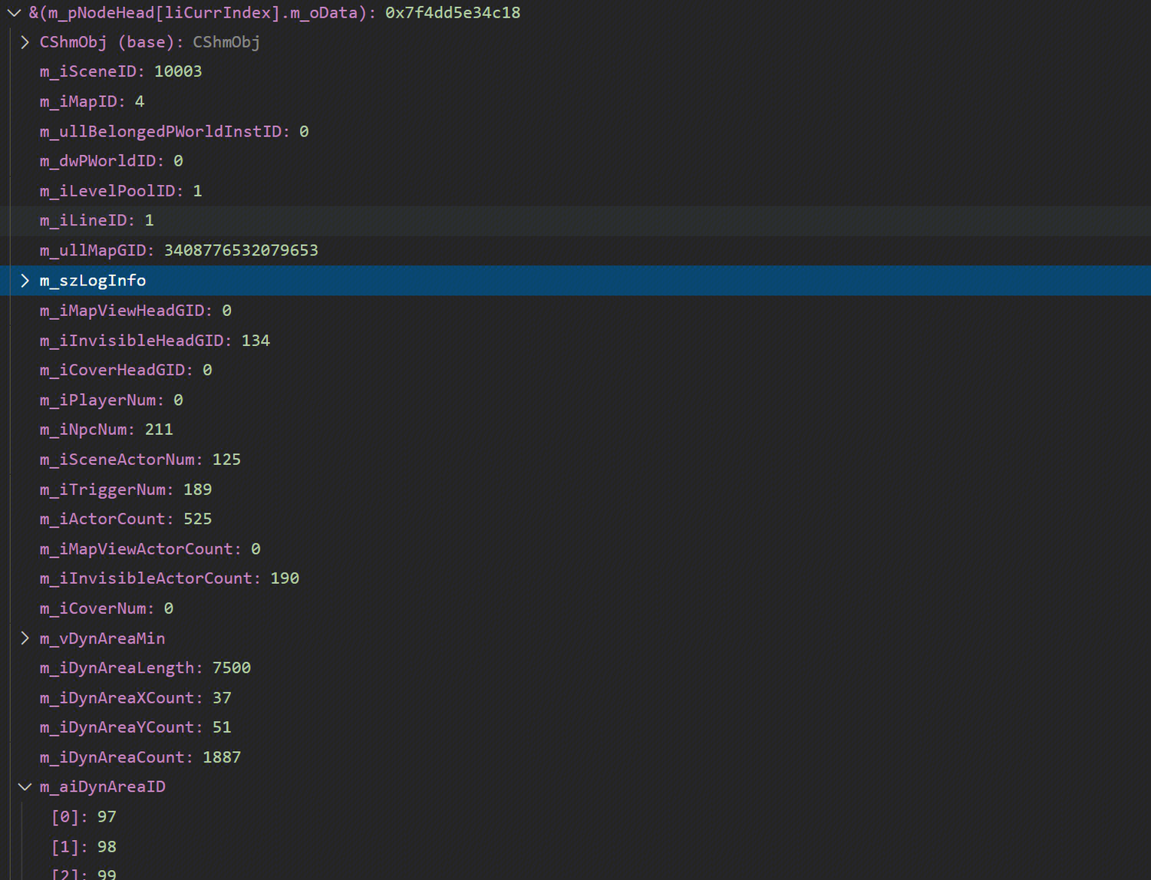Click array element [0] with value 97
Image resolution: width=1151 pixels, height=880 pixels.
[x=84, y=817]
